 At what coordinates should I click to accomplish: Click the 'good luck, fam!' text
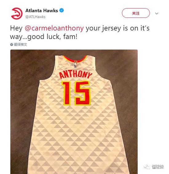click(x=52, y=37)
